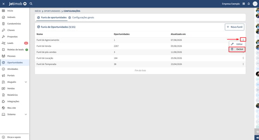This screenshot has width=259, height=140.
Task: Open the apps grid icon in header
Action: point(244,3)
